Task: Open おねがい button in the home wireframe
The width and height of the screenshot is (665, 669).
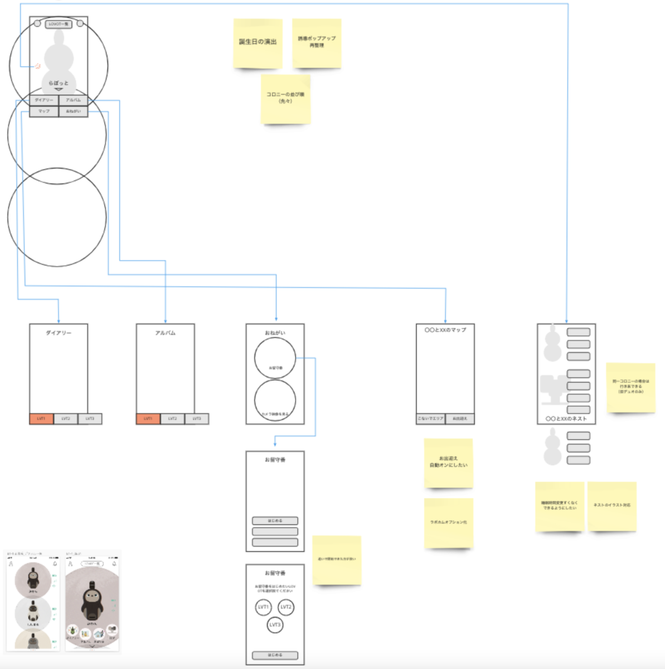Action: click(x=73, y=111)
